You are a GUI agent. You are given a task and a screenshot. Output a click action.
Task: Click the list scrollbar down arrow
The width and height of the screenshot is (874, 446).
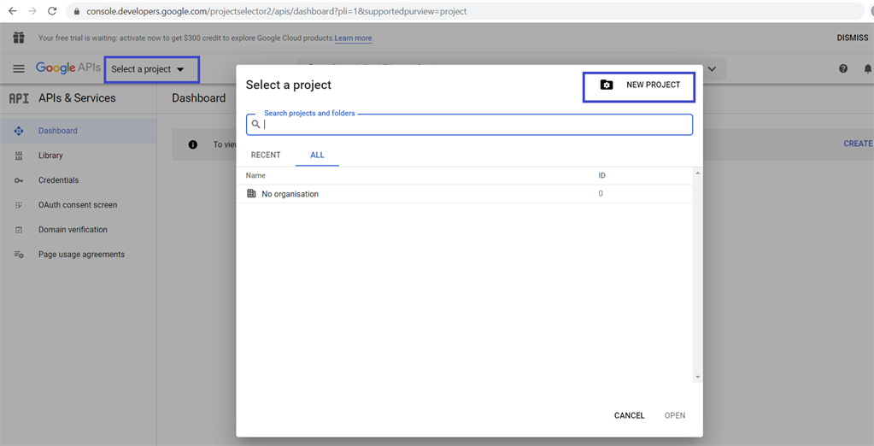tap(697, 378)
